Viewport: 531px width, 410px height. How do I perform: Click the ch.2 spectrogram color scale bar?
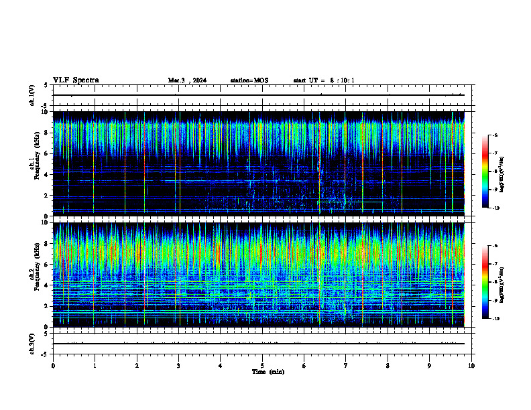(x=485, y=282)
